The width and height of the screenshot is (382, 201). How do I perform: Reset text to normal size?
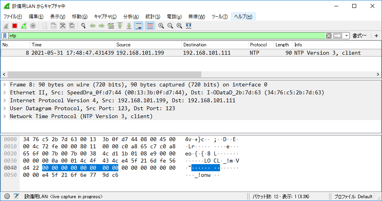(x=179, y=26)
